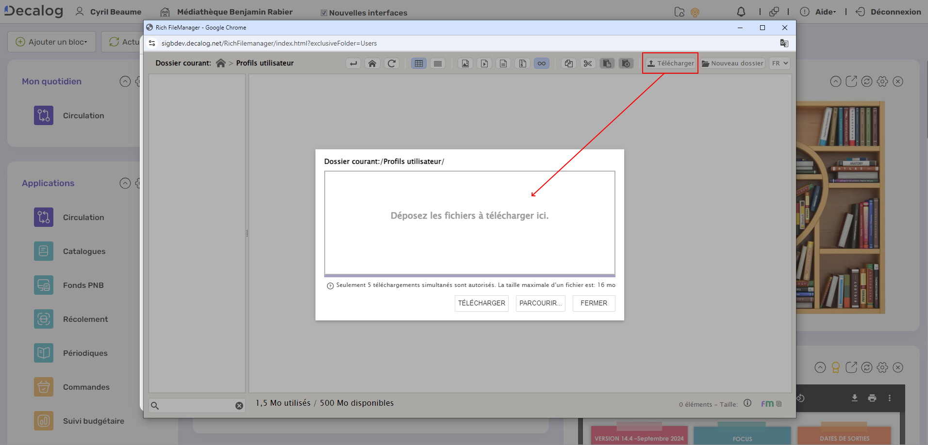
Task: Click the home folder toolbar icon
Action: pyautogui.click(x=372, y=64)
